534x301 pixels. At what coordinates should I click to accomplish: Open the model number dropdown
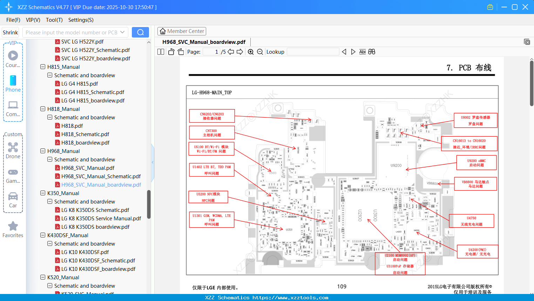pyautogui.click(x=123, y=32)
